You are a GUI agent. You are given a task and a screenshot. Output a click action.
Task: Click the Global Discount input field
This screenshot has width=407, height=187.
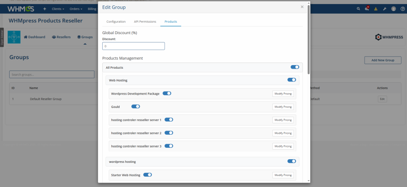coord(133,46)
